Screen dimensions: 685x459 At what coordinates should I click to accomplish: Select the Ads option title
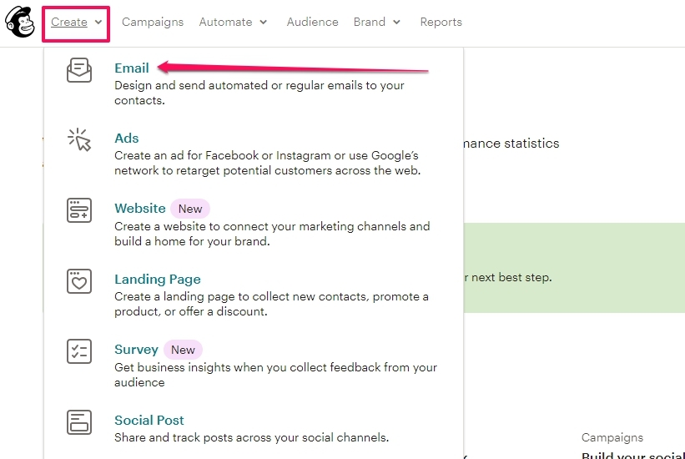(x=126, y=139)
